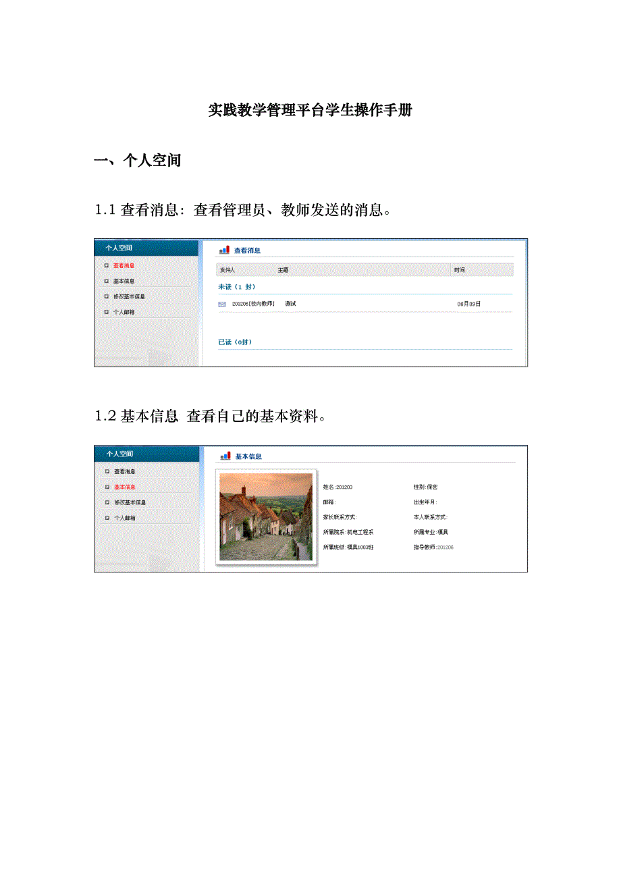
Task: Open 查看消息 in the section 1.2 sidebar
Action: click(124, 471)
